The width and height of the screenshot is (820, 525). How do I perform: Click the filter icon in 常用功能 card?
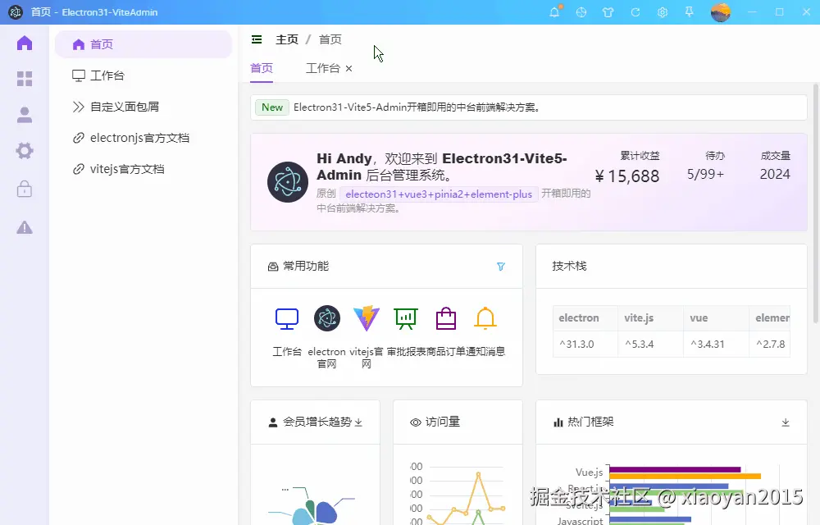point(501,267)
